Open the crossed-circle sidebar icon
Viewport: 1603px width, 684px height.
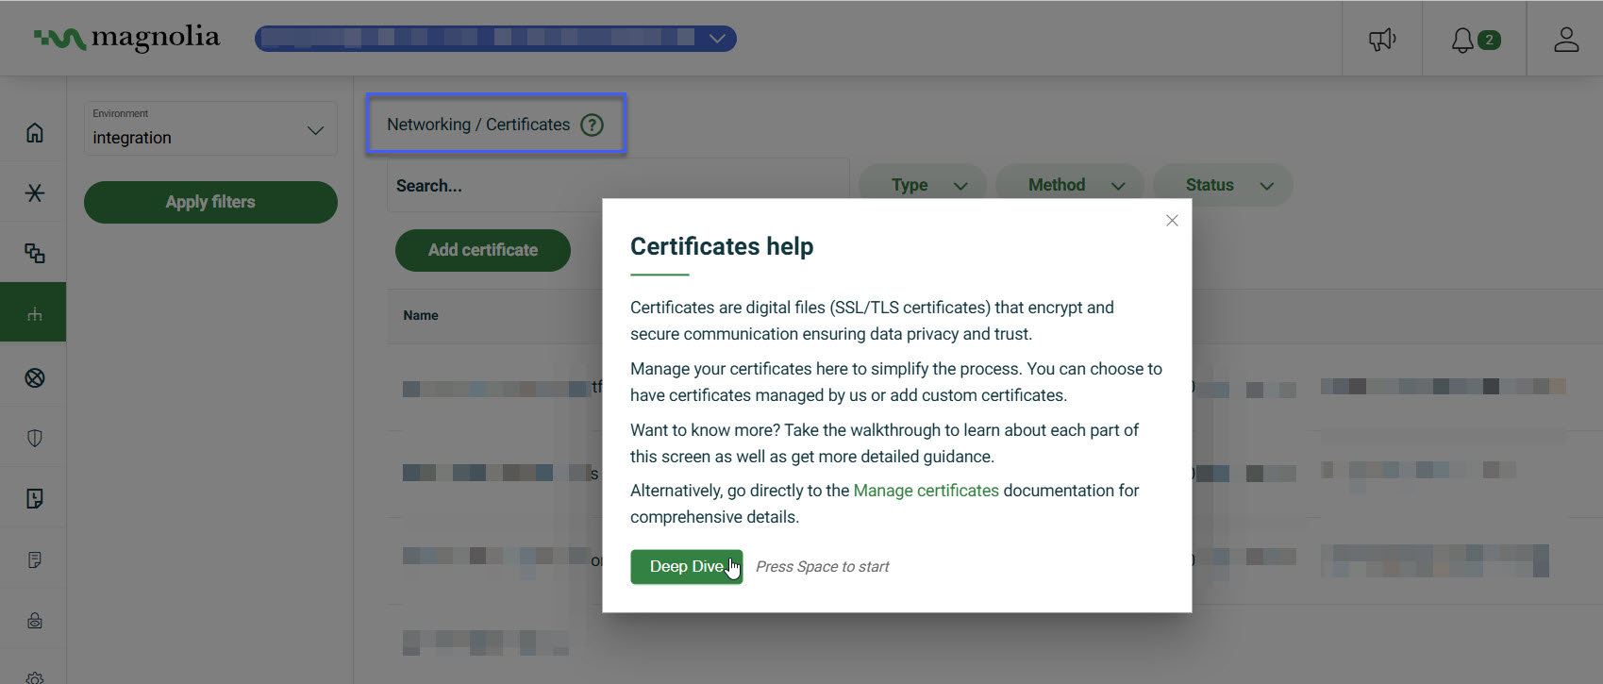[35, 377]
